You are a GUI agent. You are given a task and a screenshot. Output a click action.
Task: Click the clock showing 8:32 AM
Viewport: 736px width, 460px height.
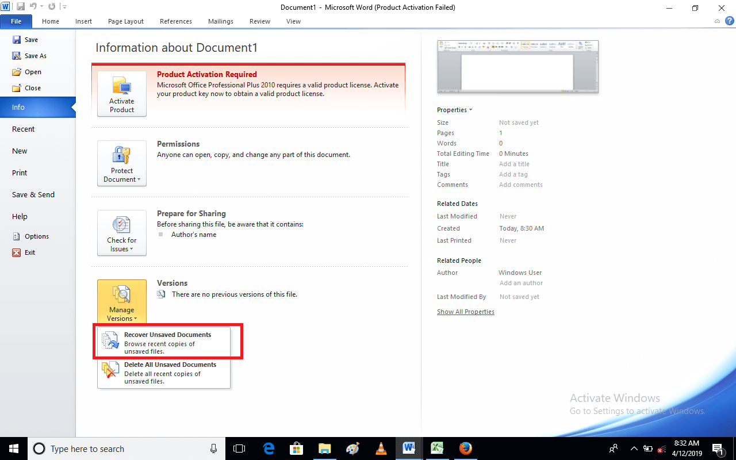686,448
